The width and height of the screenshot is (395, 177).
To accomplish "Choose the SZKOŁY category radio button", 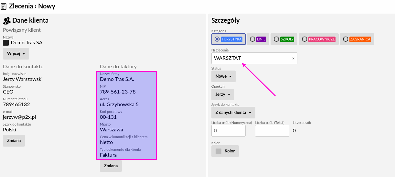I will point(276,39).
